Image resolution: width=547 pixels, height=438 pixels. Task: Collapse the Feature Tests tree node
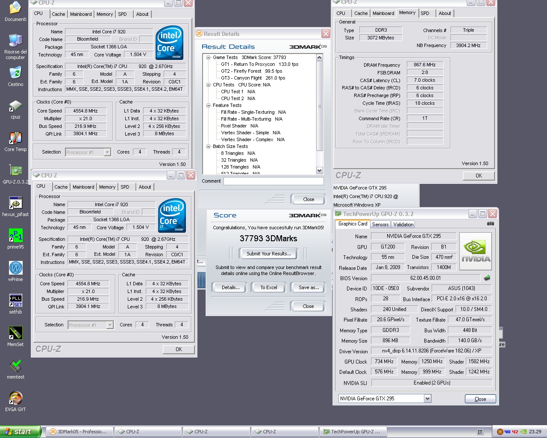(x=208, y=105)
